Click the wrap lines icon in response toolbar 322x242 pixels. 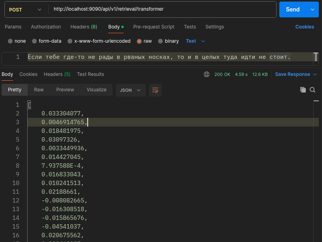[155, 90]
